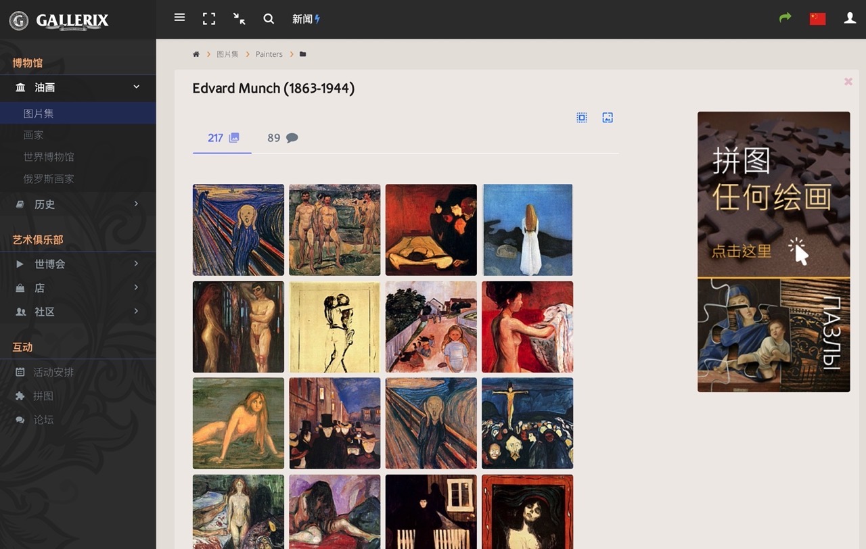Click the green share arrow icon
Viewport: 866px width, 549px height.
(x=785, y=18)
